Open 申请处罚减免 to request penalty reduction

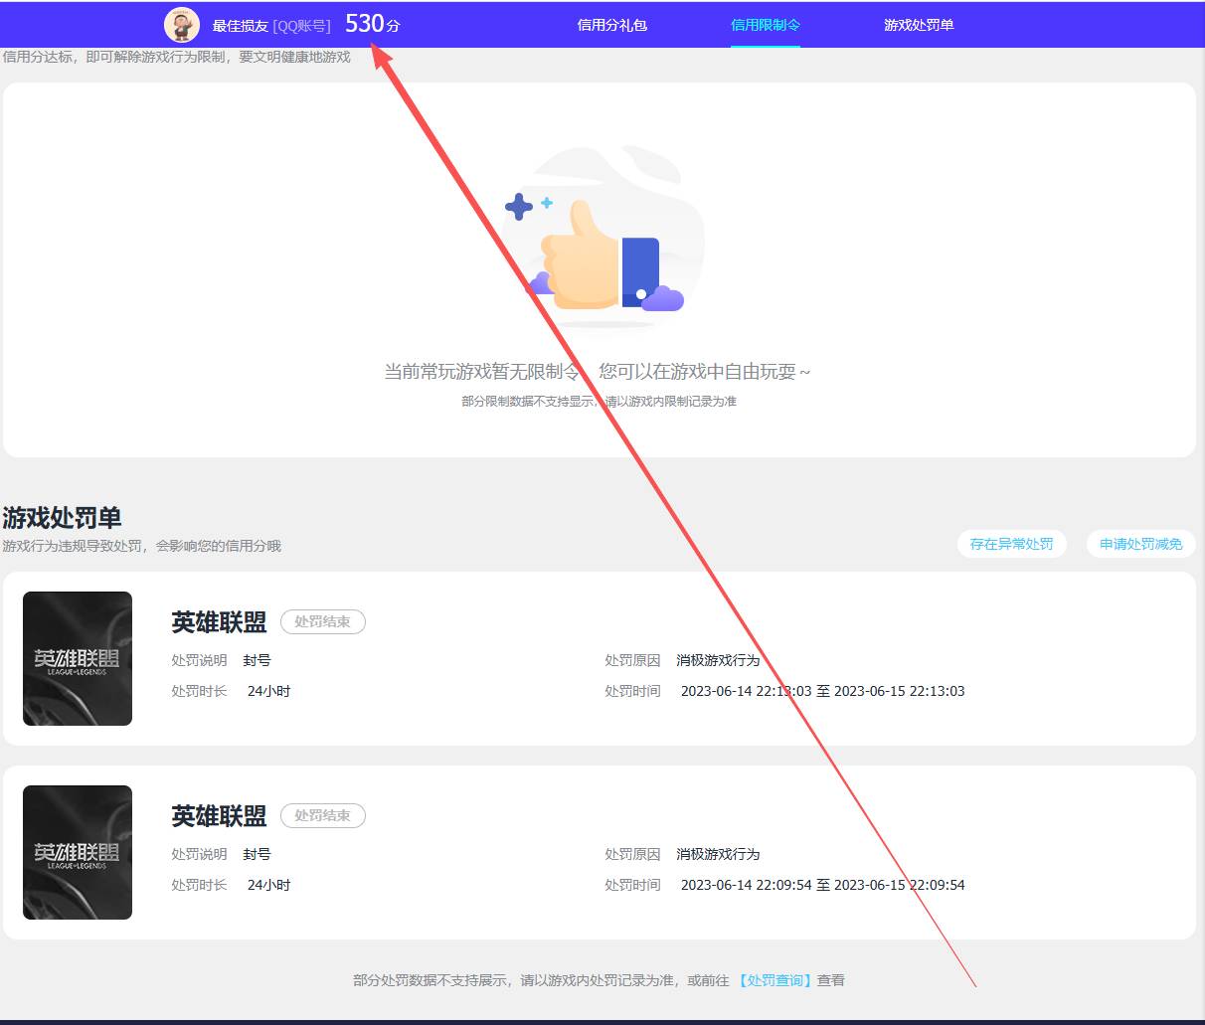coord(1139,544)
